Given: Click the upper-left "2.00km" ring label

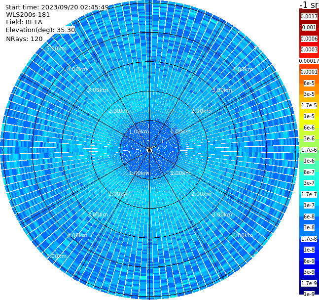Looking at the screenshot, I should (118, 111).
